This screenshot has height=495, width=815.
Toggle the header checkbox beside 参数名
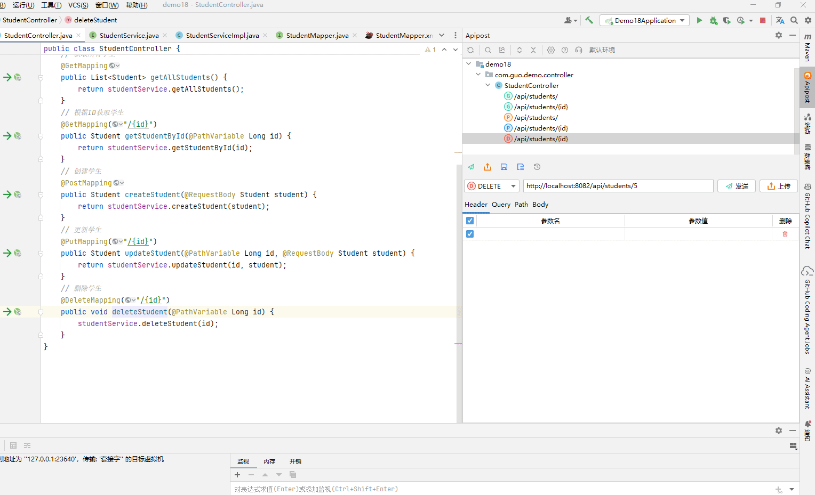point(470,221)
